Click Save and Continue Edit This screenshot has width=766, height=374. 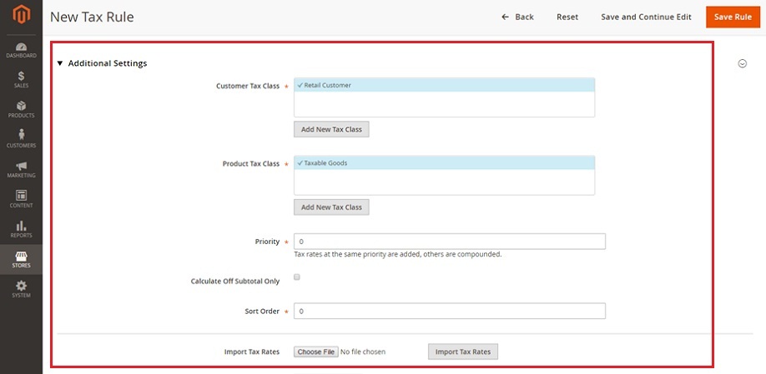tap(646, 17)
